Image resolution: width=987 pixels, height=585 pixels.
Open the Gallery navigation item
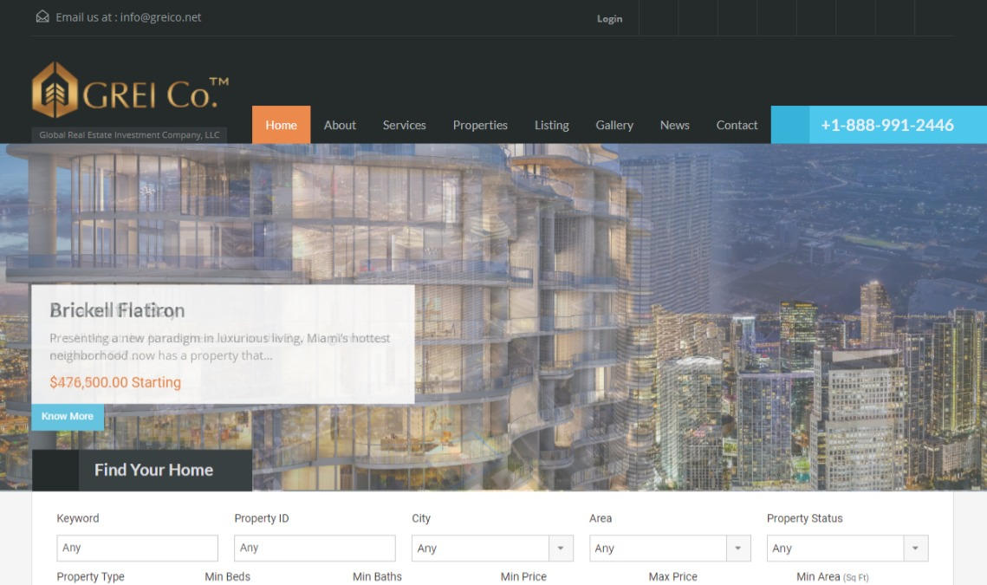pyautogui.click(x=614, y=125)
